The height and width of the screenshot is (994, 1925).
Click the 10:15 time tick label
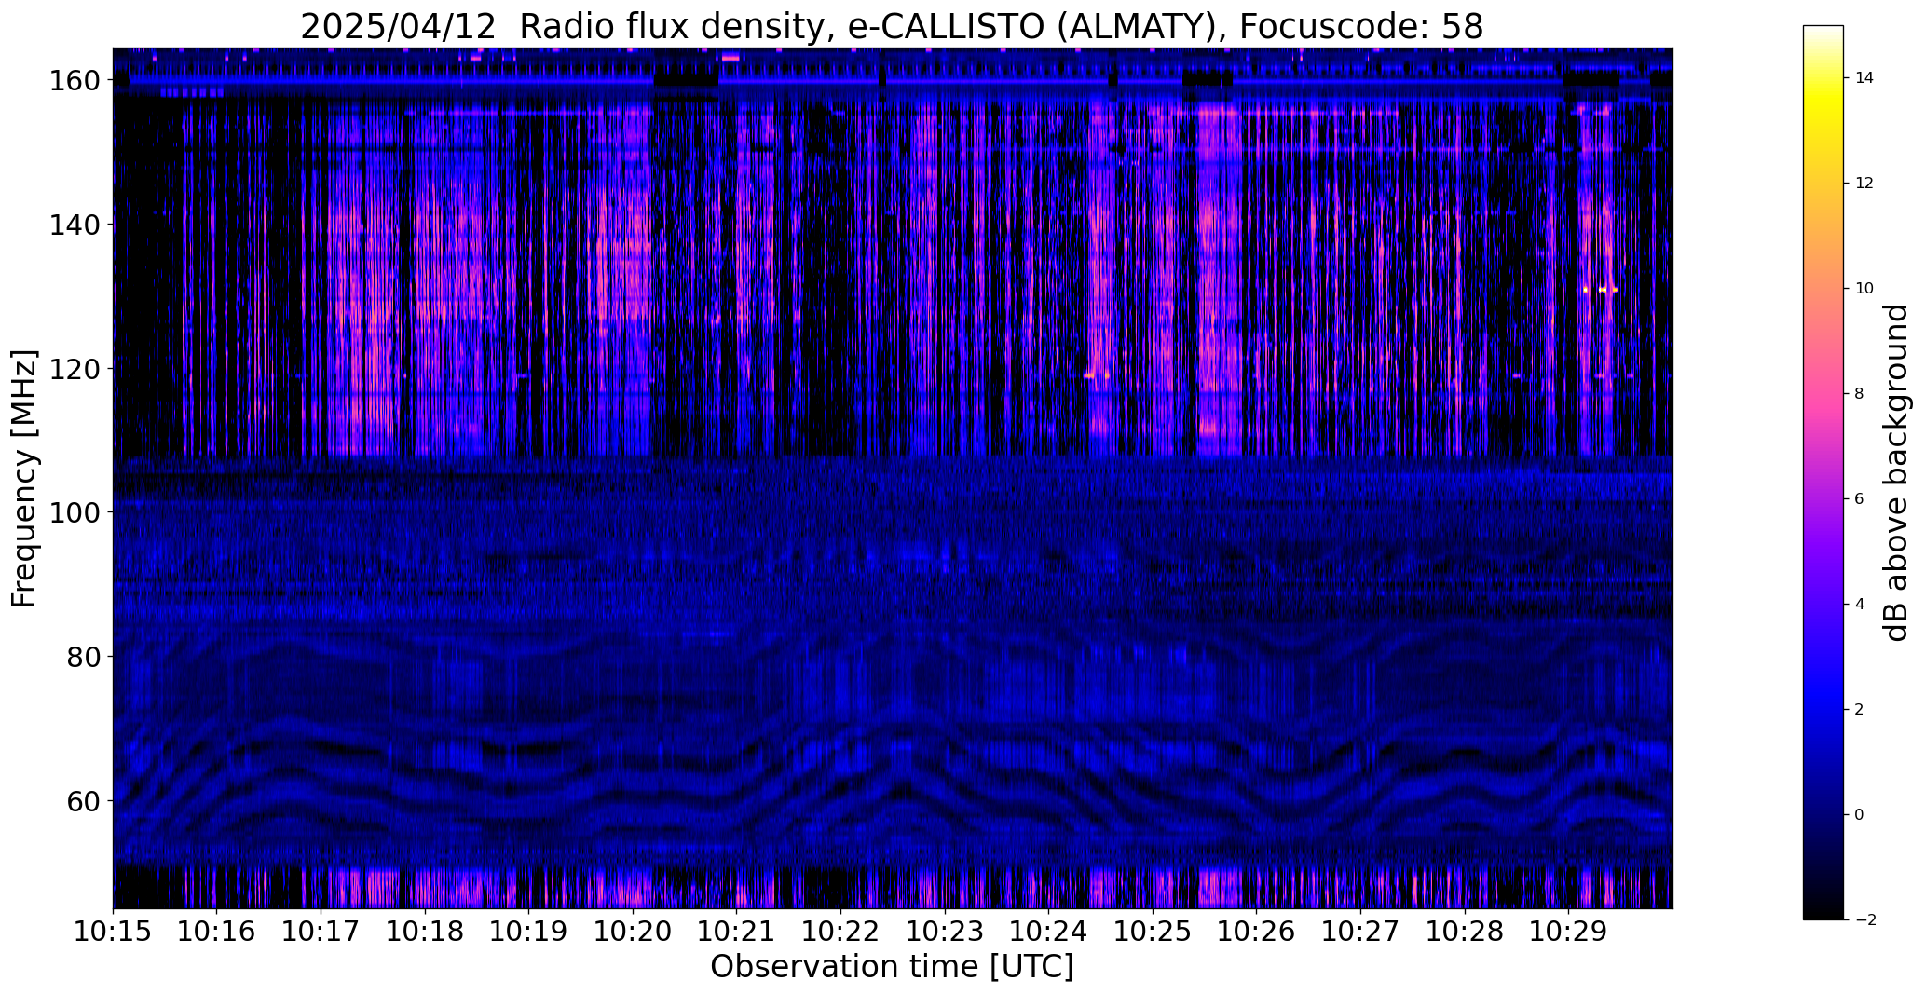click(x=113, y=933)
